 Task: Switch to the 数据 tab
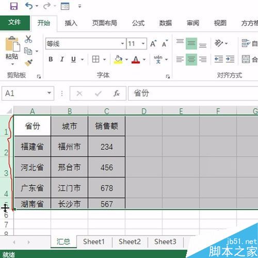(x=166, y=23)
